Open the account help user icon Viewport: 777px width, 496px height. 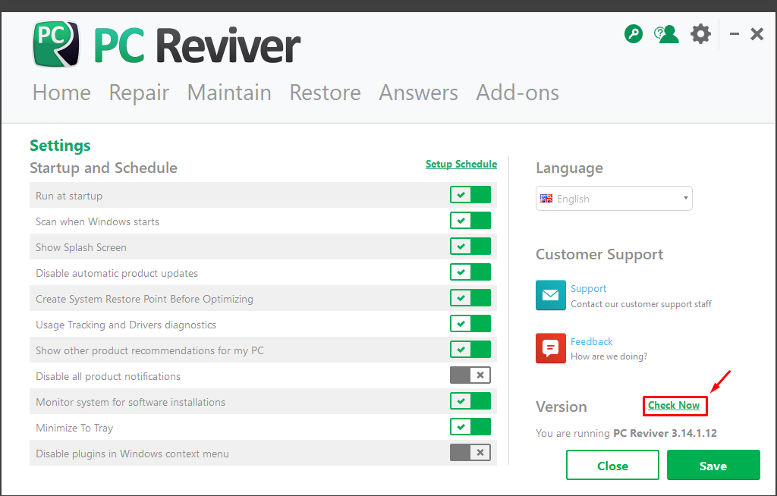pos(666,34)
